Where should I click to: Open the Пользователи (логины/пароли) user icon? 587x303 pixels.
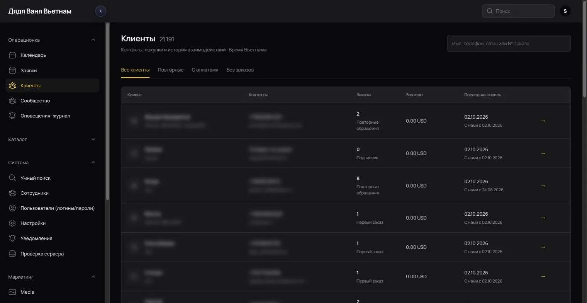12,208
